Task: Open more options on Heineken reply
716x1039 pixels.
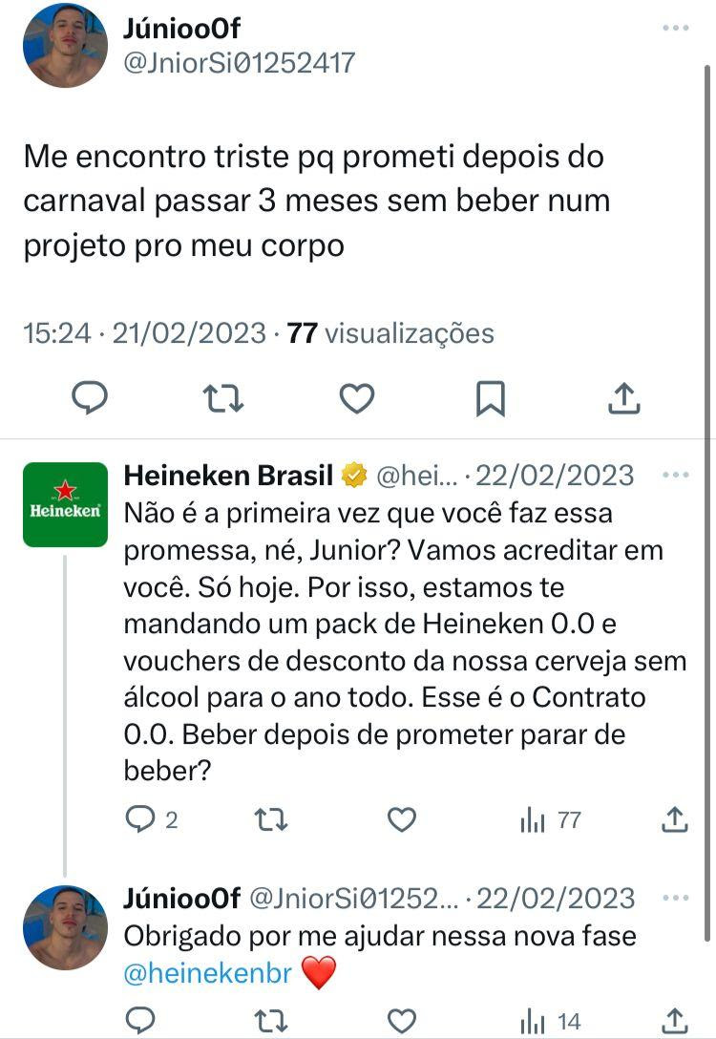Action: point(675,476)
